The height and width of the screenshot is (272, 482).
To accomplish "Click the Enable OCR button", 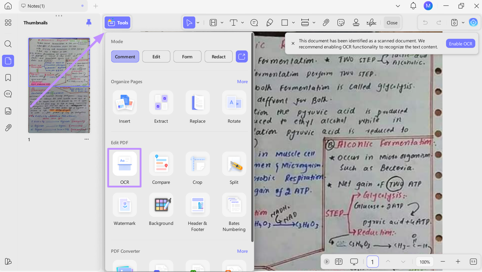I will [460, 44].
